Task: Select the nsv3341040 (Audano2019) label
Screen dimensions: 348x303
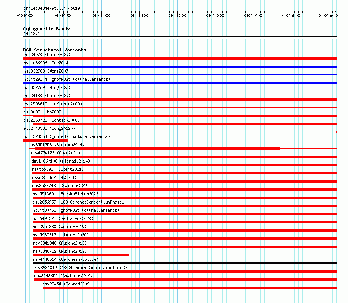Action: [x=60, y=243]
